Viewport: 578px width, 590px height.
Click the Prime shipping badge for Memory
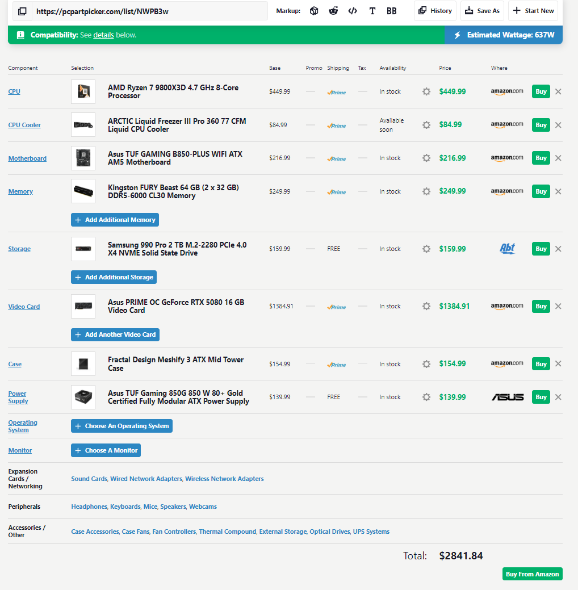tap(337, 192)
